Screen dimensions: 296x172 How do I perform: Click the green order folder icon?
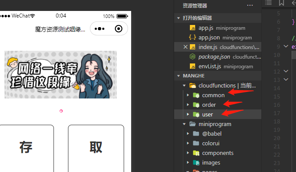click(x=196, y=105)
